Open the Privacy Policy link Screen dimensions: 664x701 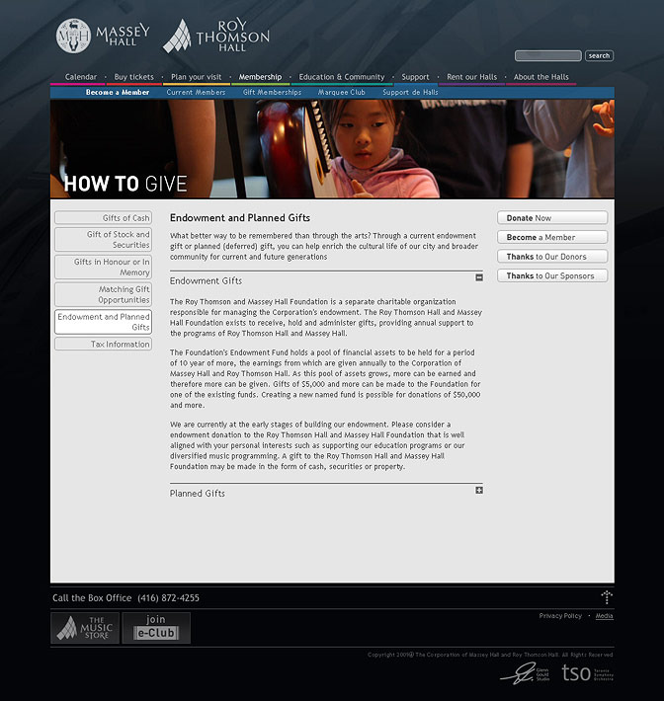[x=560, y=616]
